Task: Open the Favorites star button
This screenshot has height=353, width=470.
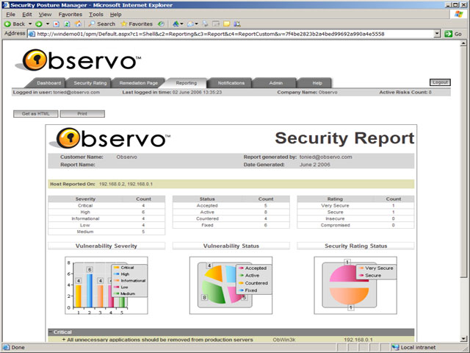Action: (x=137, y=24)
